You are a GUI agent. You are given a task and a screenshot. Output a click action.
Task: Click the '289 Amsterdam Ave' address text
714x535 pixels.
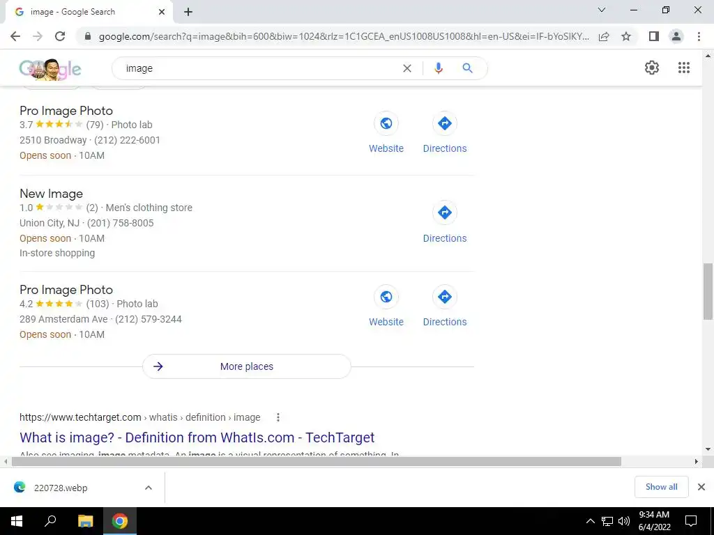(63, 319)
